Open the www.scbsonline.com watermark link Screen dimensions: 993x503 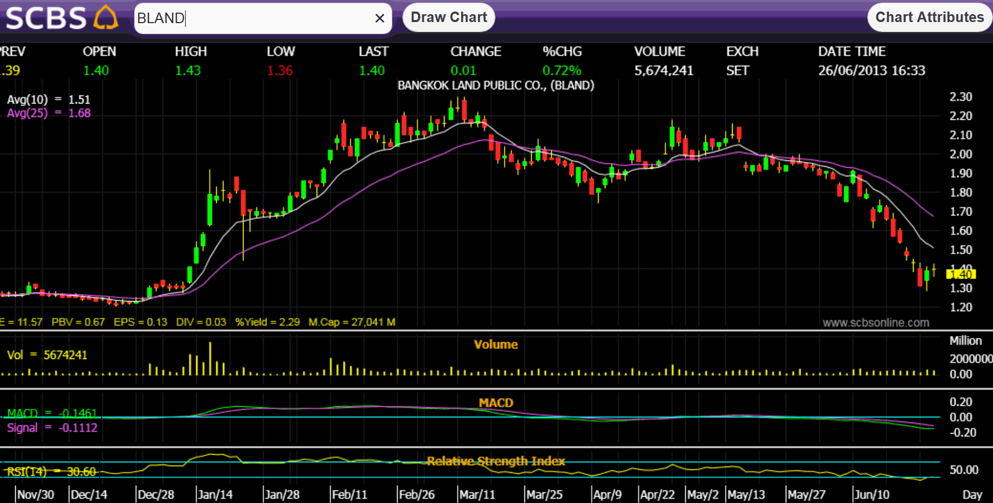(875, 323)
